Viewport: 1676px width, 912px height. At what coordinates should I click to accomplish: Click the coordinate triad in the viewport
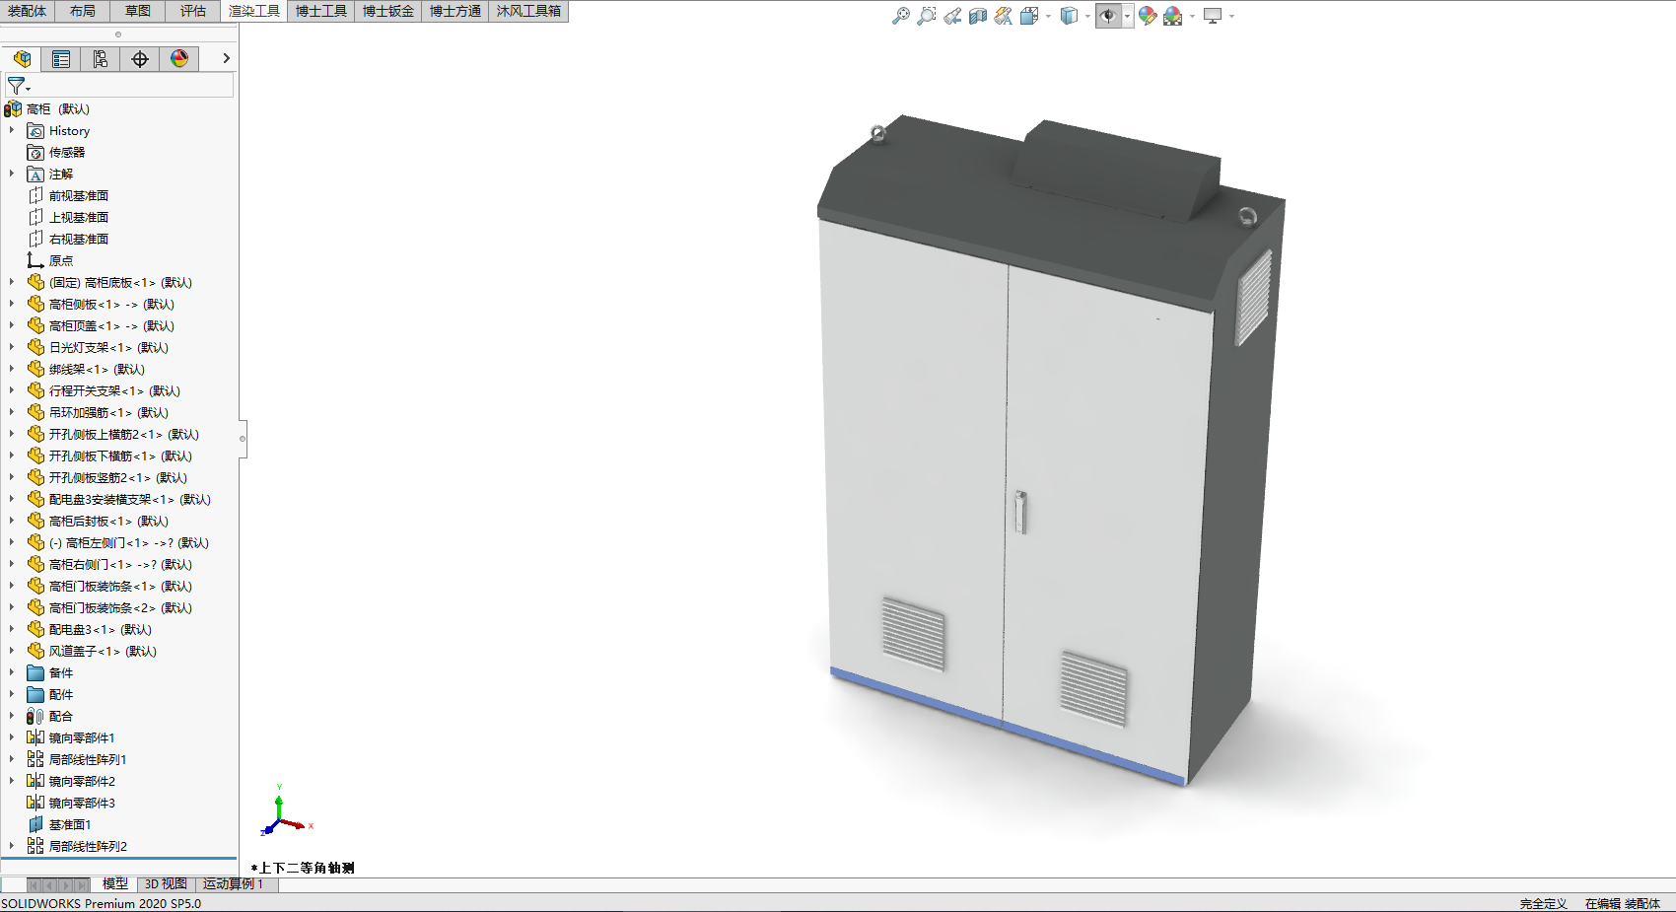(286, 810)
